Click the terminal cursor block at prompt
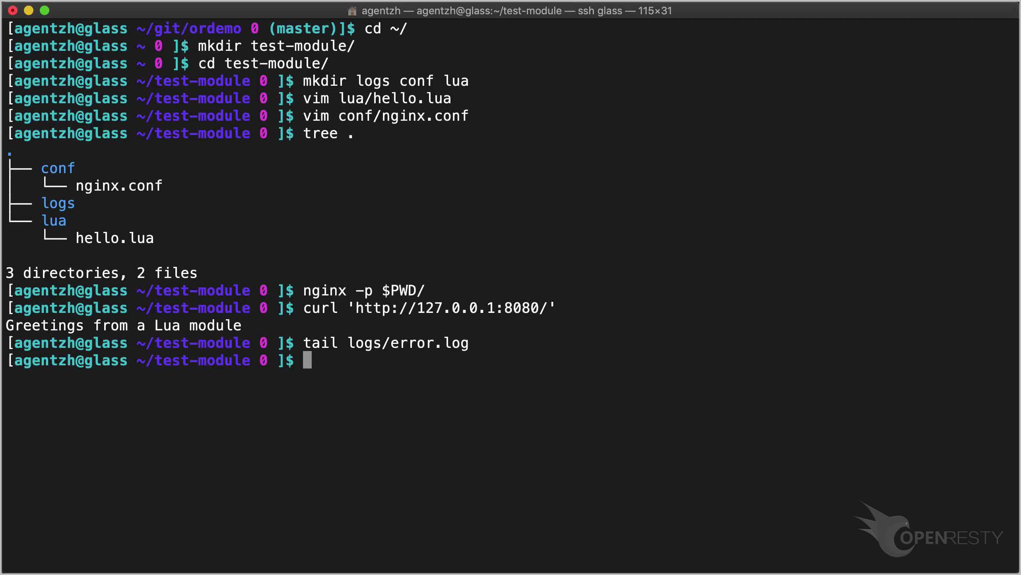This screenshot has height=575, width=1021. pyautogui.click(x=307, y=361)
